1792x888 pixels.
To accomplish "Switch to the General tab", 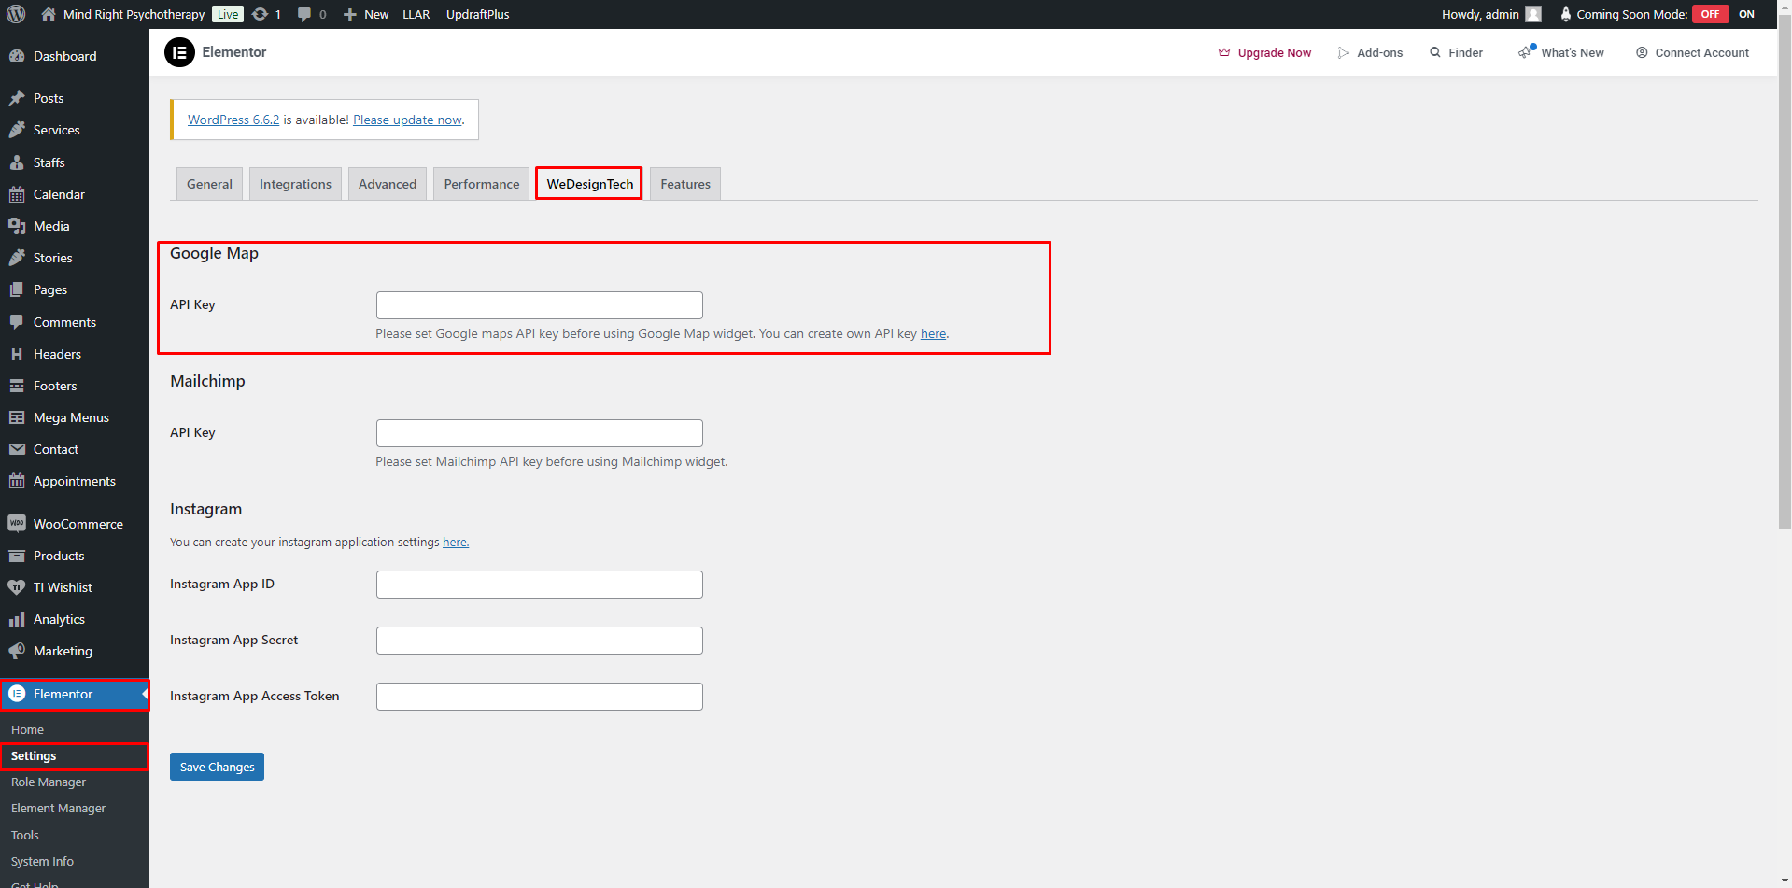I will click(209, 184).
